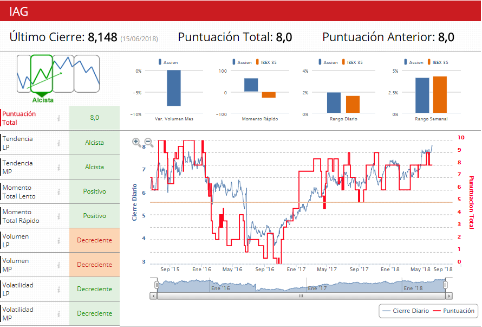
Task: Click the Alcista value for Tendencia LP
Action: [94, 143]
